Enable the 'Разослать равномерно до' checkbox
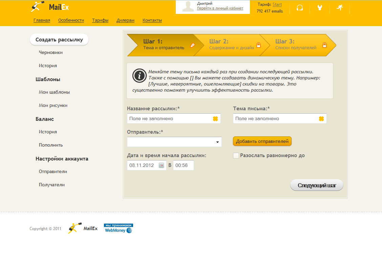 tap(236, 156)
